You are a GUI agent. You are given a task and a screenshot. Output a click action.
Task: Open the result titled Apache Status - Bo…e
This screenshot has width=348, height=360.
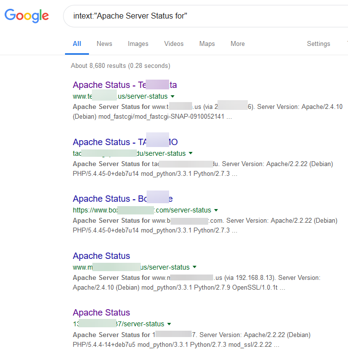123,199
